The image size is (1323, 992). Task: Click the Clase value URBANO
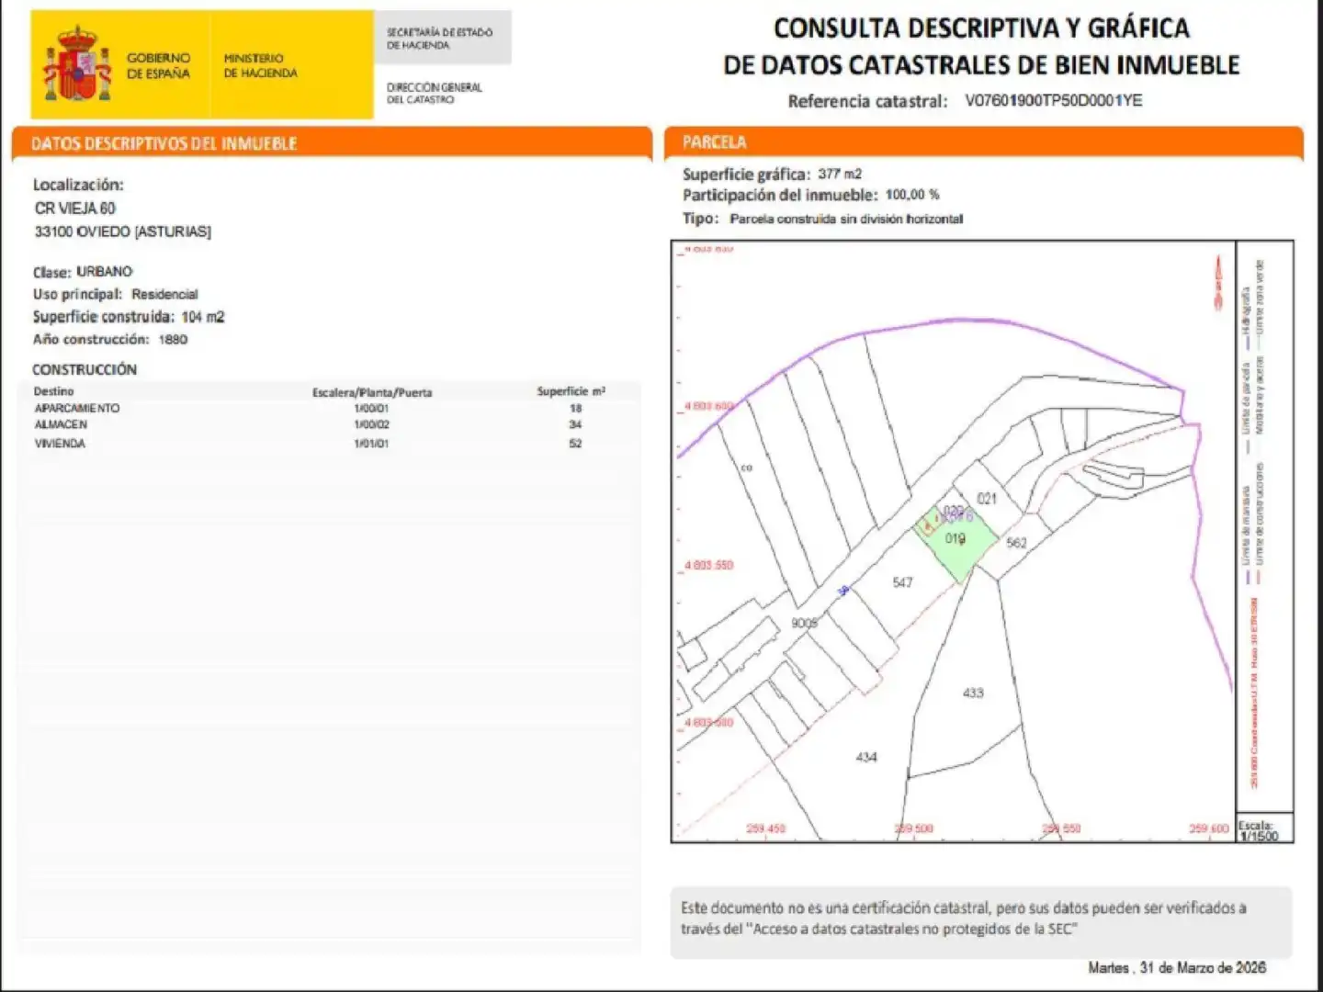point(105,272)
